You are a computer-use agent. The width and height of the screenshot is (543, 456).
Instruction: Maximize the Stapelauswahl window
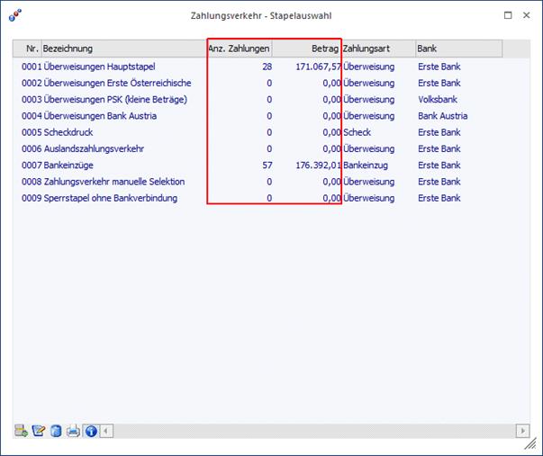(x=508, y=15)
